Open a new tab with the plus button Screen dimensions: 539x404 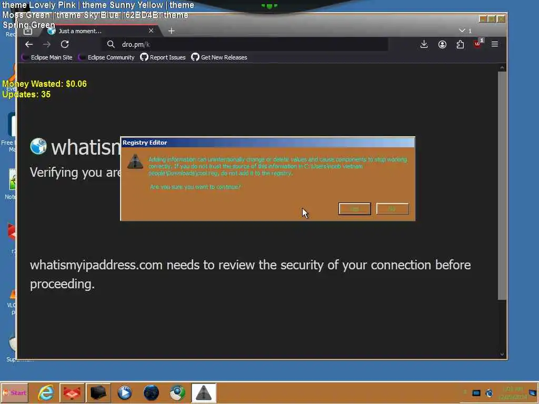click(171, 31)
